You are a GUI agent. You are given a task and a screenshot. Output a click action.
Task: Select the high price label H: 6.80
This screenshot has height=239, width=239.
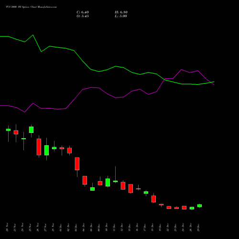121,12
